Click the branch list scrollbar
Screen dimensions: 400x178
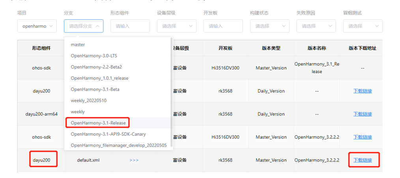[172, 93]
